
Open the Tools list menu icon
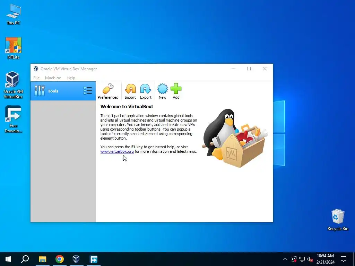[x=88, y=91]
